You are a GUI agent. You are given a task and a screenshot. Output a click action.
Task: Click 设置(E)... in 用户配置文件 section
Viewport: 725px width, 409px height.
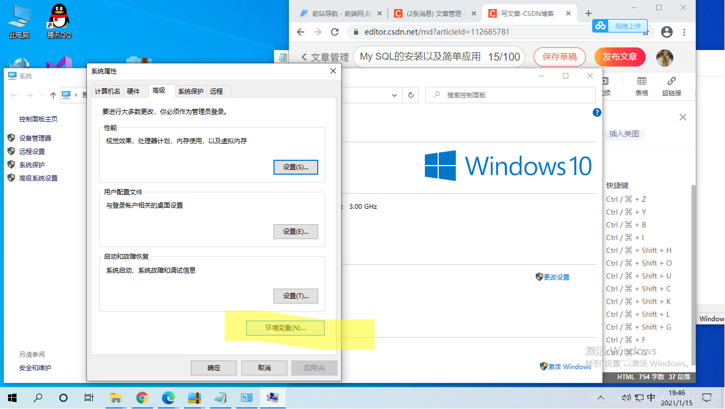click(295, 232)
